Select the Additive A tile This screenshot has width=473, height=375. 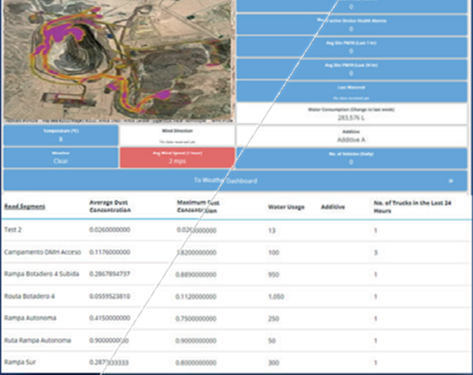(352, 135)
